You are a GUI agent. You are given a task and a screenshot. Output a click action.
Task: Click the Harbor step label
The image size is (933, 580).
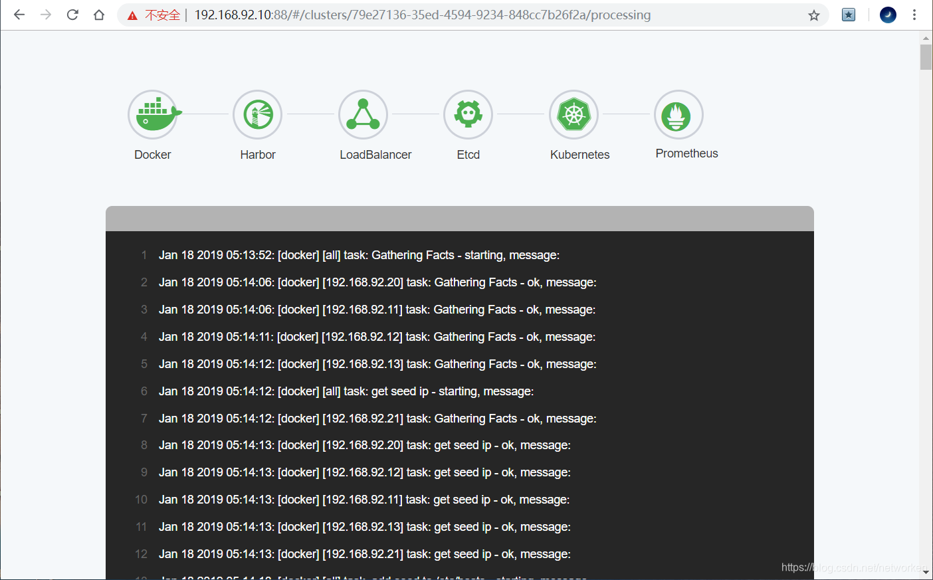pos(258,155)
